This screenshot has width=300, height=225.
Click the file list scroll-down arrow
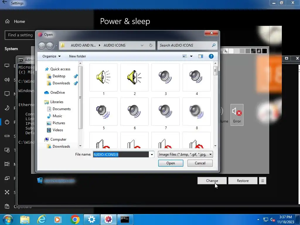[x=215, y=146]
